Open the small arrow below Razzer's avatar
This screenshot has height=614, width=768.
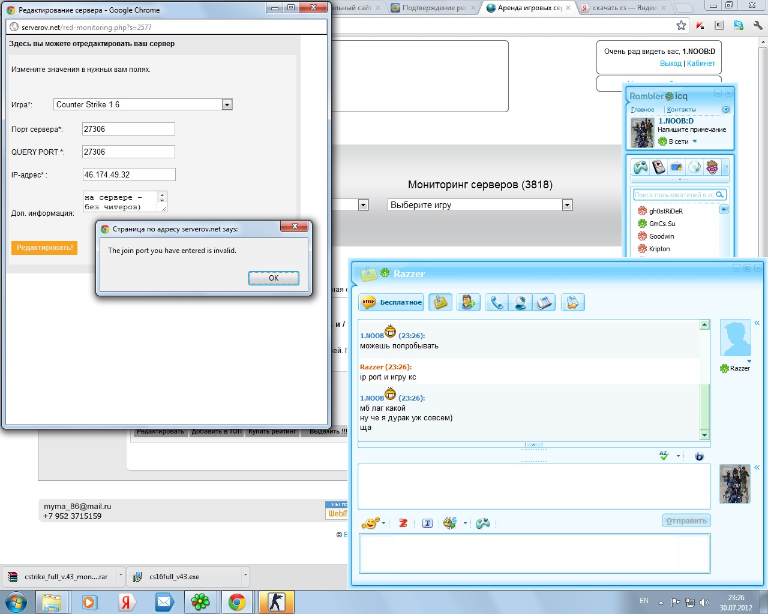tap(749, 361)
